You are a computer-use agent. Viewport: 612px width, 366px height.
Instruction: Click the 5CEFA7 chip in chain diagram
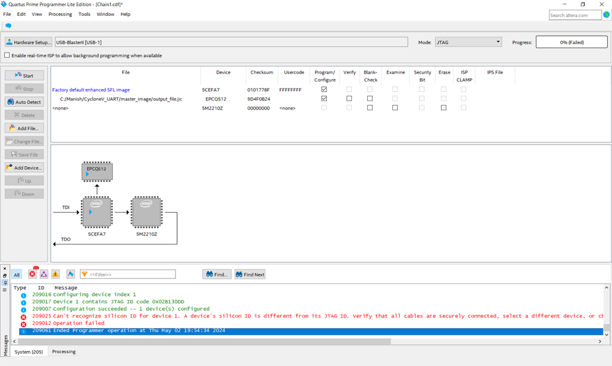point(97,213)
